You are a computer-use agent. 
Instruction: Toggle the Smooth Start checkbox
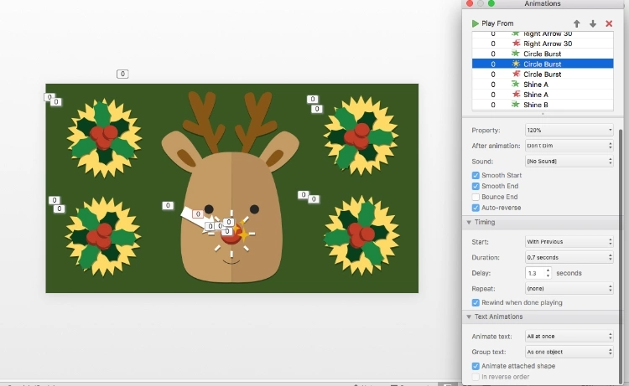[x=476, y=175]
